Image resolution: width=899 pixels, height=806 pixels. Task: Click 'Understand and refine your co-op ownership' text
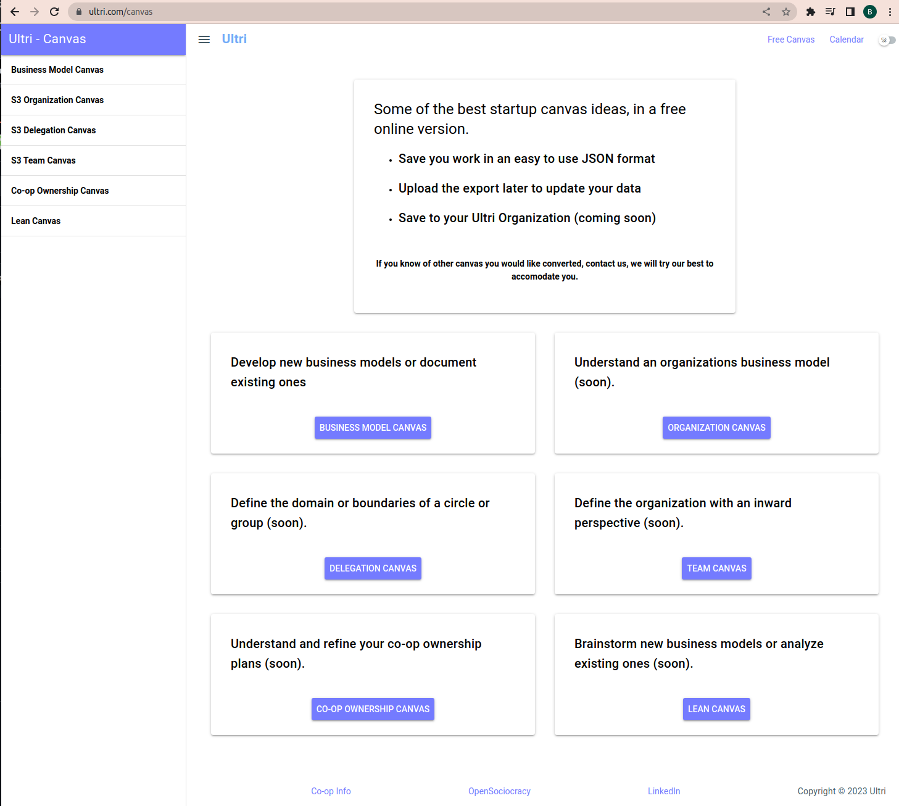[356, 654]
